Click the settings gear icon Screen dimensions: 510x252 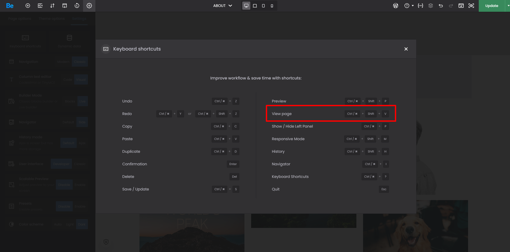tap(89, 6)
